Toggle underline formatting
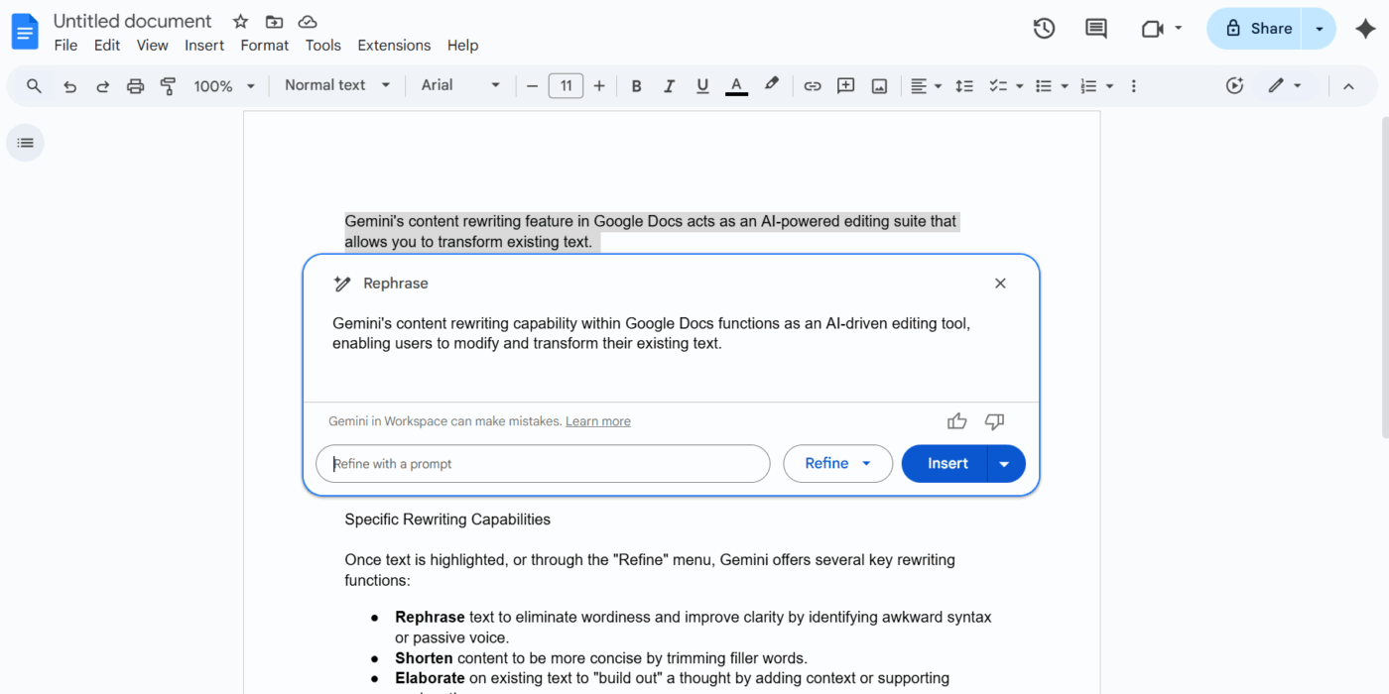The width and height of the screenshot is (1389, 694). pyautogui.click(x=702, y=86)
